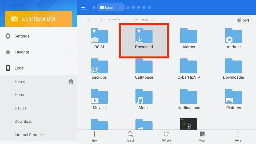Viewport: 256px width, 144px height.
Task: Open the CyberFlixVIP folder
Action: coord(189,69)
